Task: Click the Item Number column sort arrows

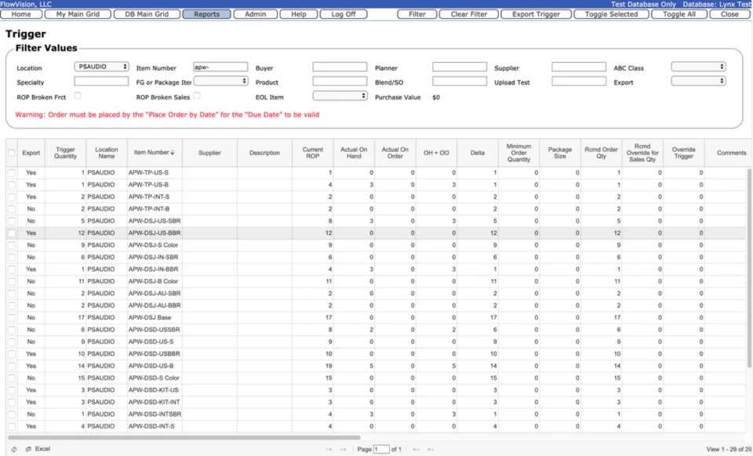Action: click(x=173, y=153)
